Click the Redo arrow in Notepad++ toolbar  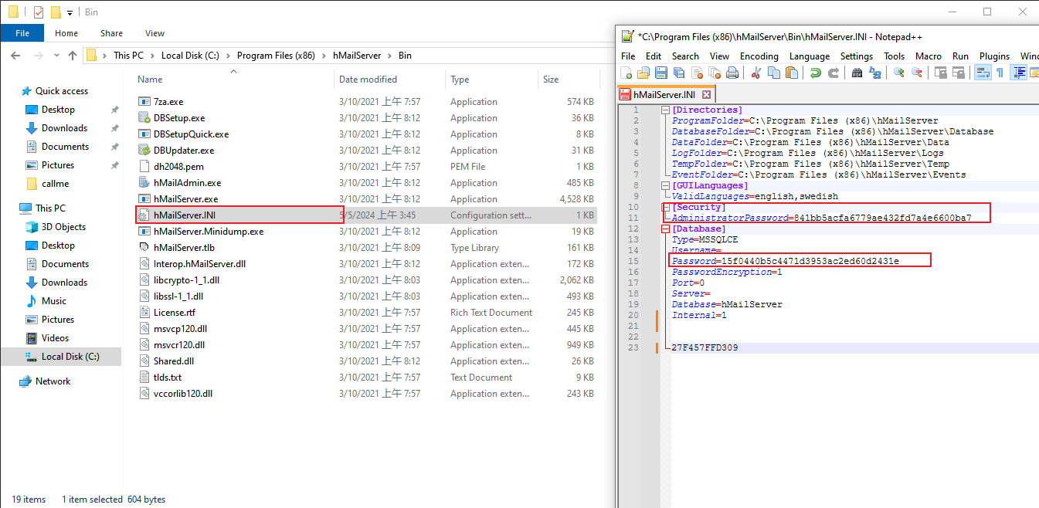pyautogui.click(x=834, y=73)
